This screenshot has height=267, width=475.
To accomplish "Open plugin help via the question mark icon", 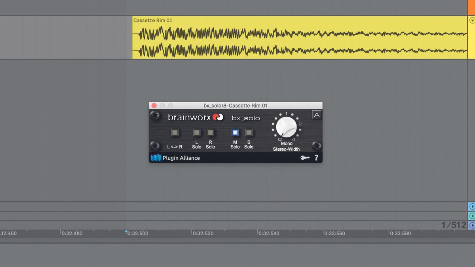I will pos(315,158).
